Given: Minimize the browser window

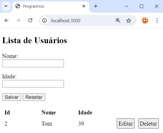Looking at the screenshot, I should pos(127,6).
